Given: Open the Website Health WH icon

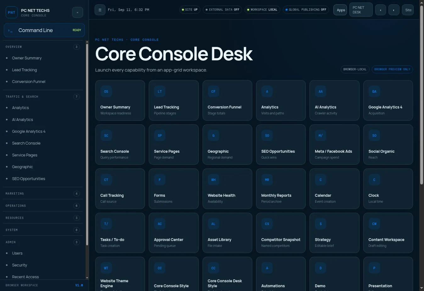Looking at the screenshot, I should point(213,180).
